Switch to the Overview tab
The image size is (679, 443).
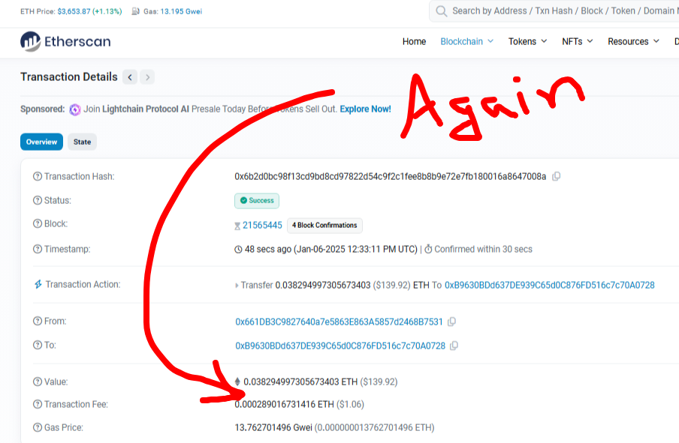(41, 142)
